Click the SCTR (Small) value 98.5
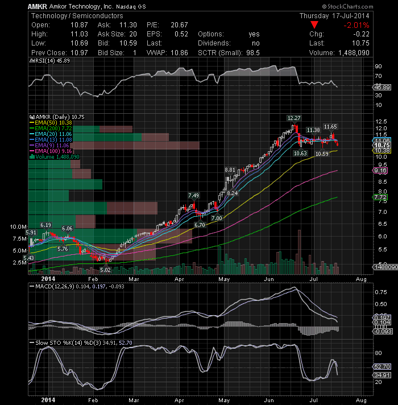The width and height of the screenshot is (398, 405). [x=252, y=53]
